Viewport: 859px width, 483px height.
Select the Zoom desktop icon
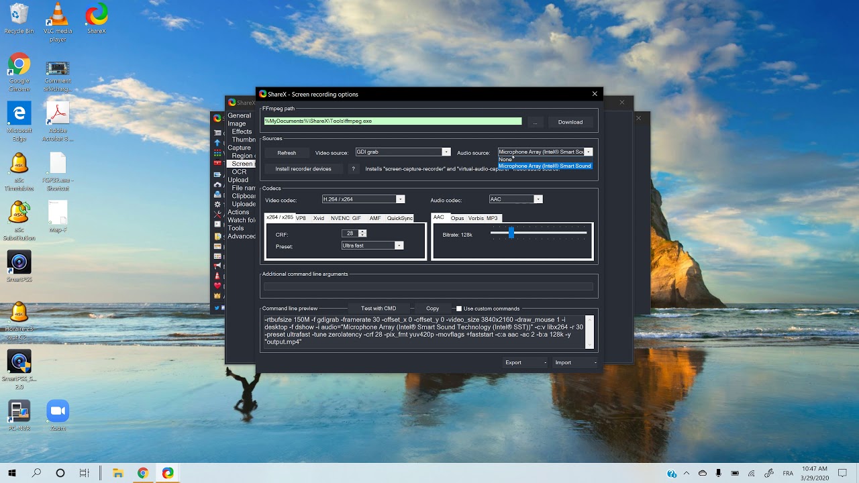[x=58, y=416]
